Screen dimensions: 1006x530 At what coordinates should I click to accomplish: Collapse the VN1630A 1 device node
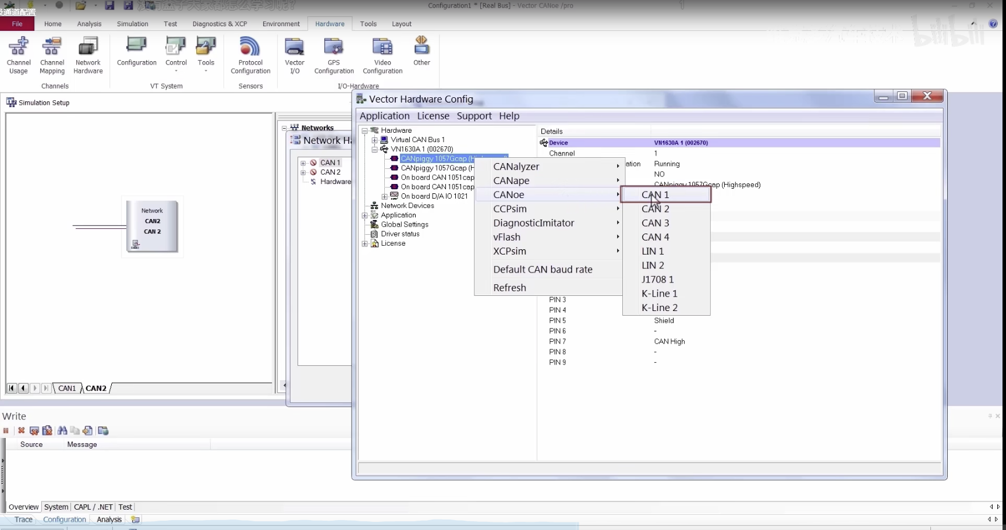(x=375, y=149)
